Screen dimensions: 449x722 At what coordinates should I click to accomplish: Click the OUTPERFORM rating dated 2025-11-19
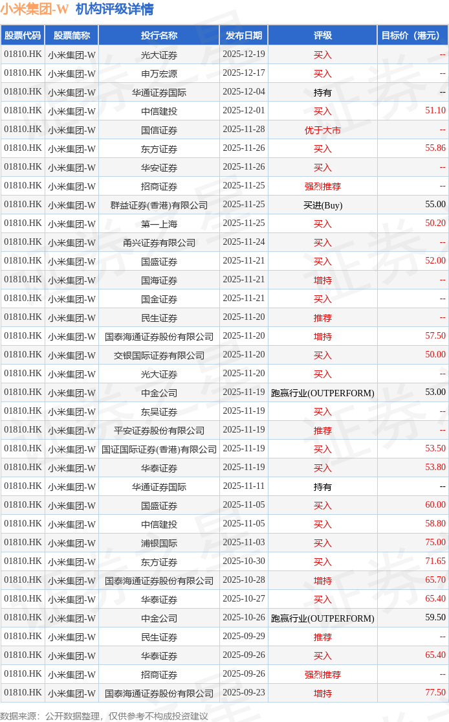322,393
